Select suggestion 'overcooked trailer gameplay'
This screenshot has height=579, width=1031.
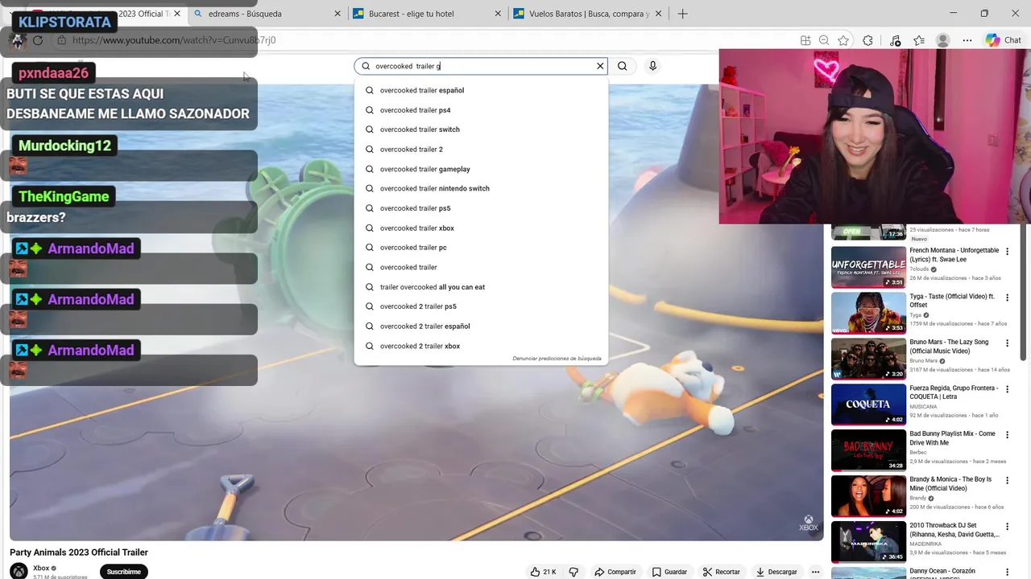click(481, 169)
